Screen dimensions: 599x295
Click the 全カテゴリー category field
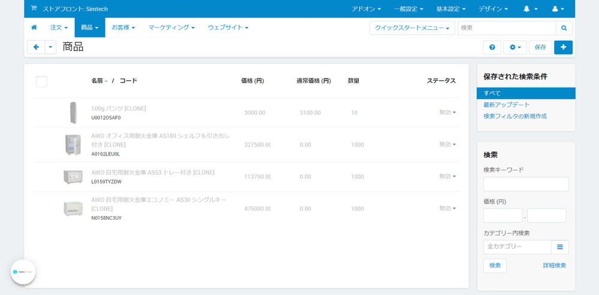518,247
